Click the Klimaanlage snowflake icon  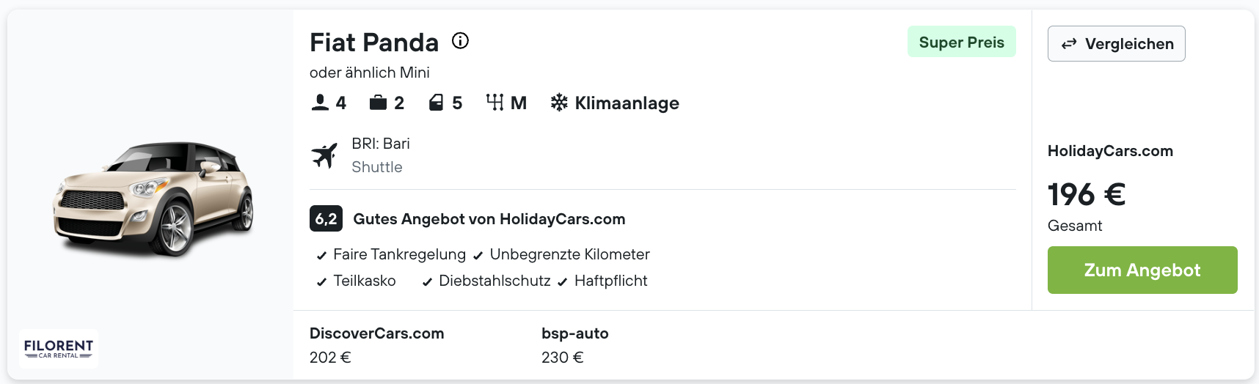point(559,103)
